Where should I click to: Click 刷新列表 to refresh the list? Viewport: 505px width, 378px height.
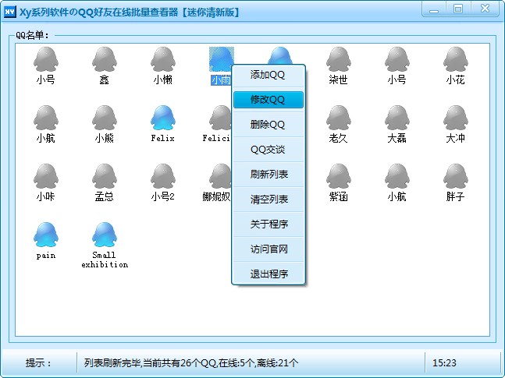pyautogui.click(x=269, y=175)
